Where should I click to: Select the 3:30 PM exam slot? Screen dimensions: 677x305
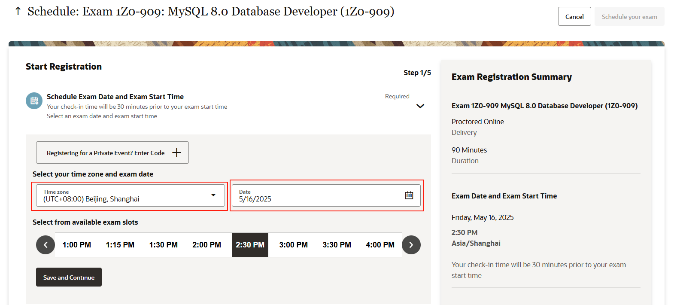337,245
